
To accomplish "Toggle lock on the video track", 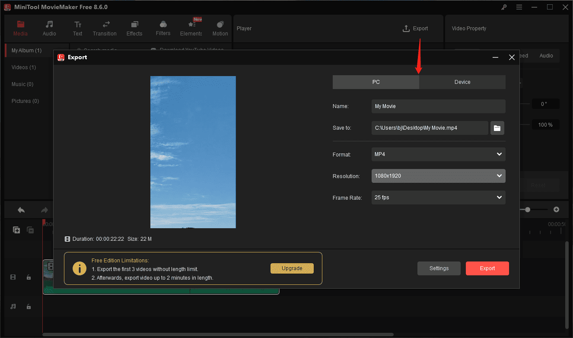I will [x=29, y=277].
